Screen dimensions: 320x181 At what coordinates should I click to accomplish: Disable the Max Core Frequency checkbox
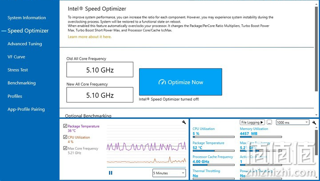pos(65,148)
